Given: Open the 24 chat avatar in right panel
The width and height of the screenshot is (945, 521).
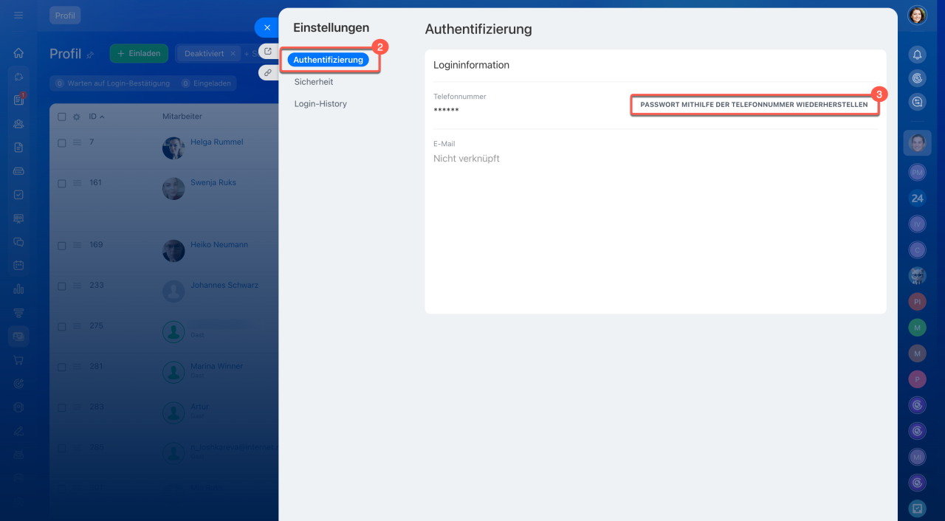Looking at the screenshot, I should pyautogui.click(x=917, y=198).
